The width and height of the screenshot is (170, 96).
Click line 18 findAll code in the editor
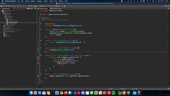coord(71,33)
